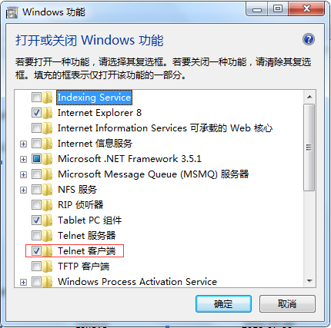Select the Indexing Service folder icon
Screen dimensions: 331x328
pyautogui.click(x=48, y=98)
